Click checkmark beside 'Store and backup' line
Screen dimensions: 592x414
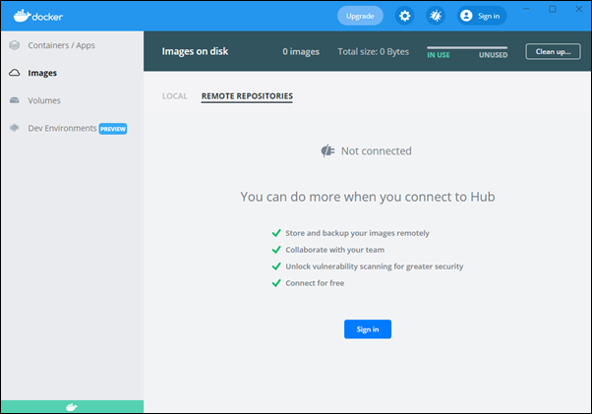point(276,233)
